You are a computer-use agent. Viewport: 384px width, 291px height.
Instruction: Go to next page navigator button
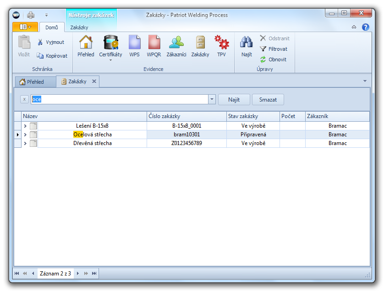pos(86,274)
